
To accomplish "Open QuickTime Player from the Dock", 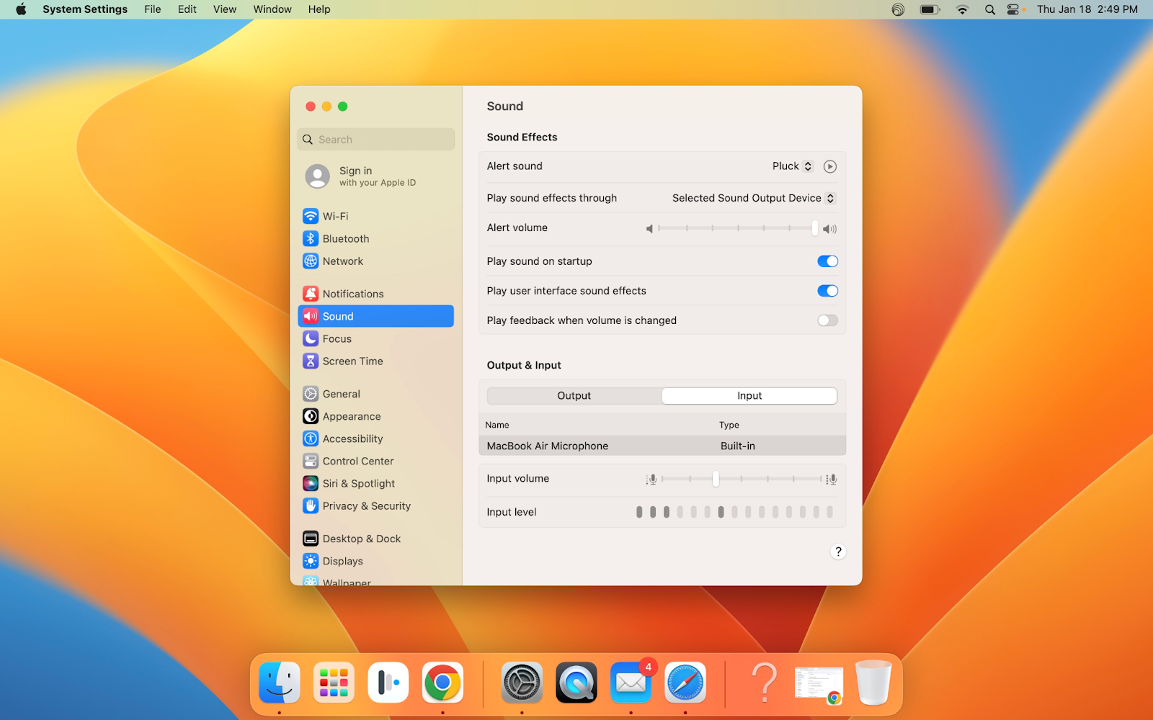I will click(576, 682).
